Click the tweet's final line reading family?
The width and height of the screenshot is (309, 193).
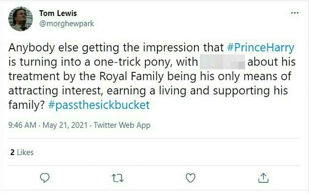click(x=27, y=105)
